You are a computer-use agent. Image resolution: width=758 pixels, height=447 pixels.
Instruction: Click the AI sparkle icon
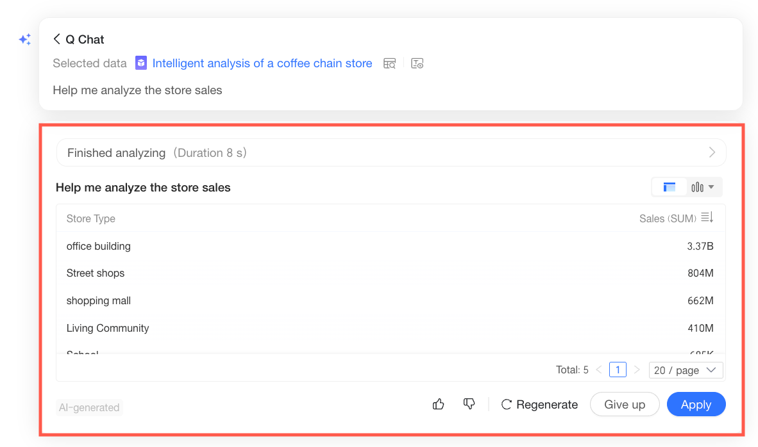pyautogui.click(x=24, y=40)
